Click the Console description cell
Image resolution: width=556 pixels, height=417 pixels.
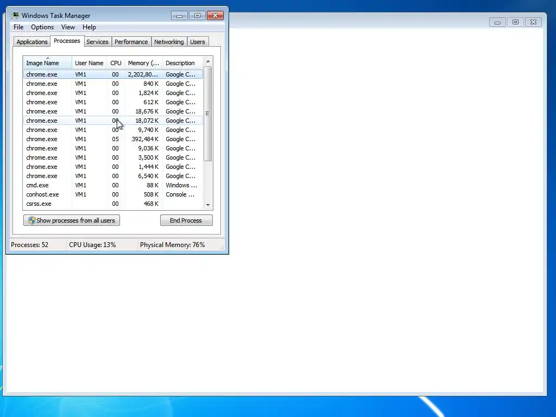[180, 194]
